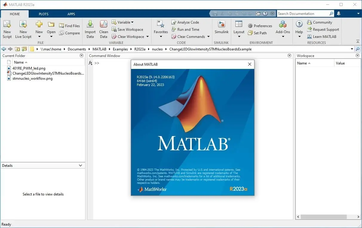Select 401RE_PWM_led.png file
Screen dimensions: 362x228
pos(29,68)
